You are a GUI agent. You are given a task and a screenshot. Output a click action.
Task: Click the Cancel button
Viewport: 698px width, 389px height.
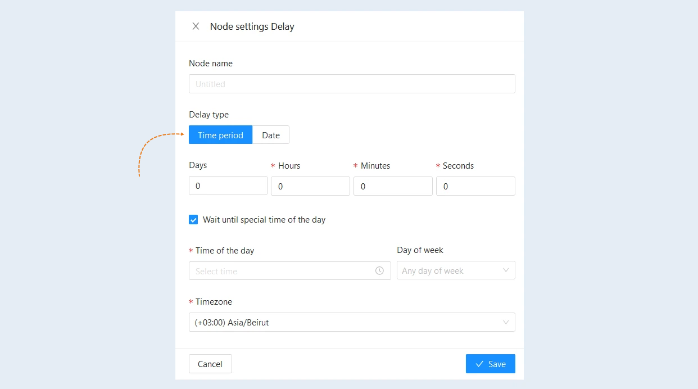click(x=210, y=364)
